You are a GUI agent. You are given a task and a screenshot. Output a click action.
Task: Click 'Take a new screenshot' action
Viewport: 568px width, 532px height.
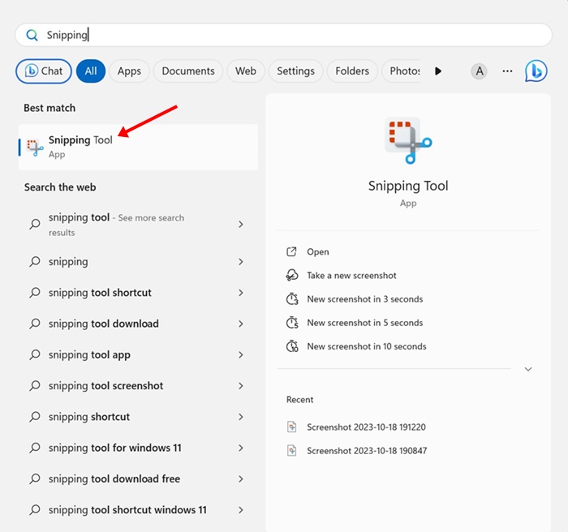[351, 276]
